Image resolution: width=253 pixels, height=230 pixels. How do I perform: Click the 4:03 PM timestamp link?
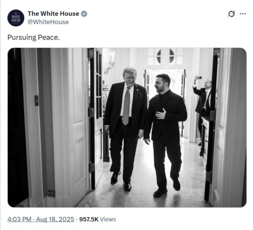pyautogui.click(x=19, y=219)
